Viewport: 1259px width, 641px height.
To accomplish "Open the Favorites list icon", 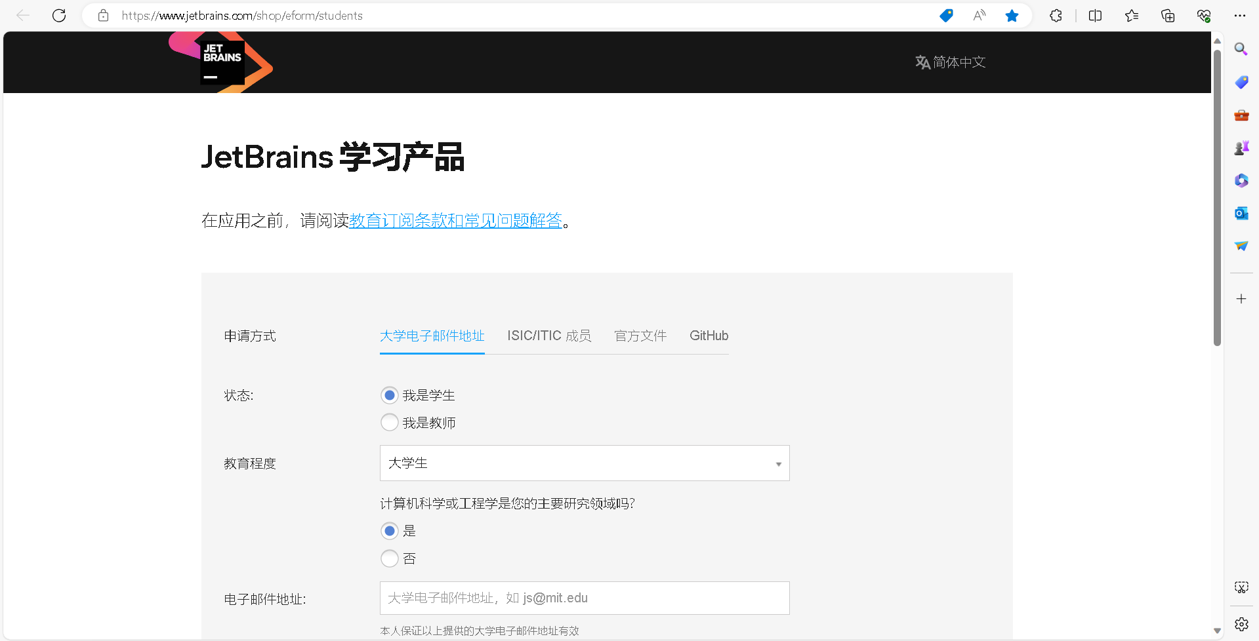I will coord(1132,16).
